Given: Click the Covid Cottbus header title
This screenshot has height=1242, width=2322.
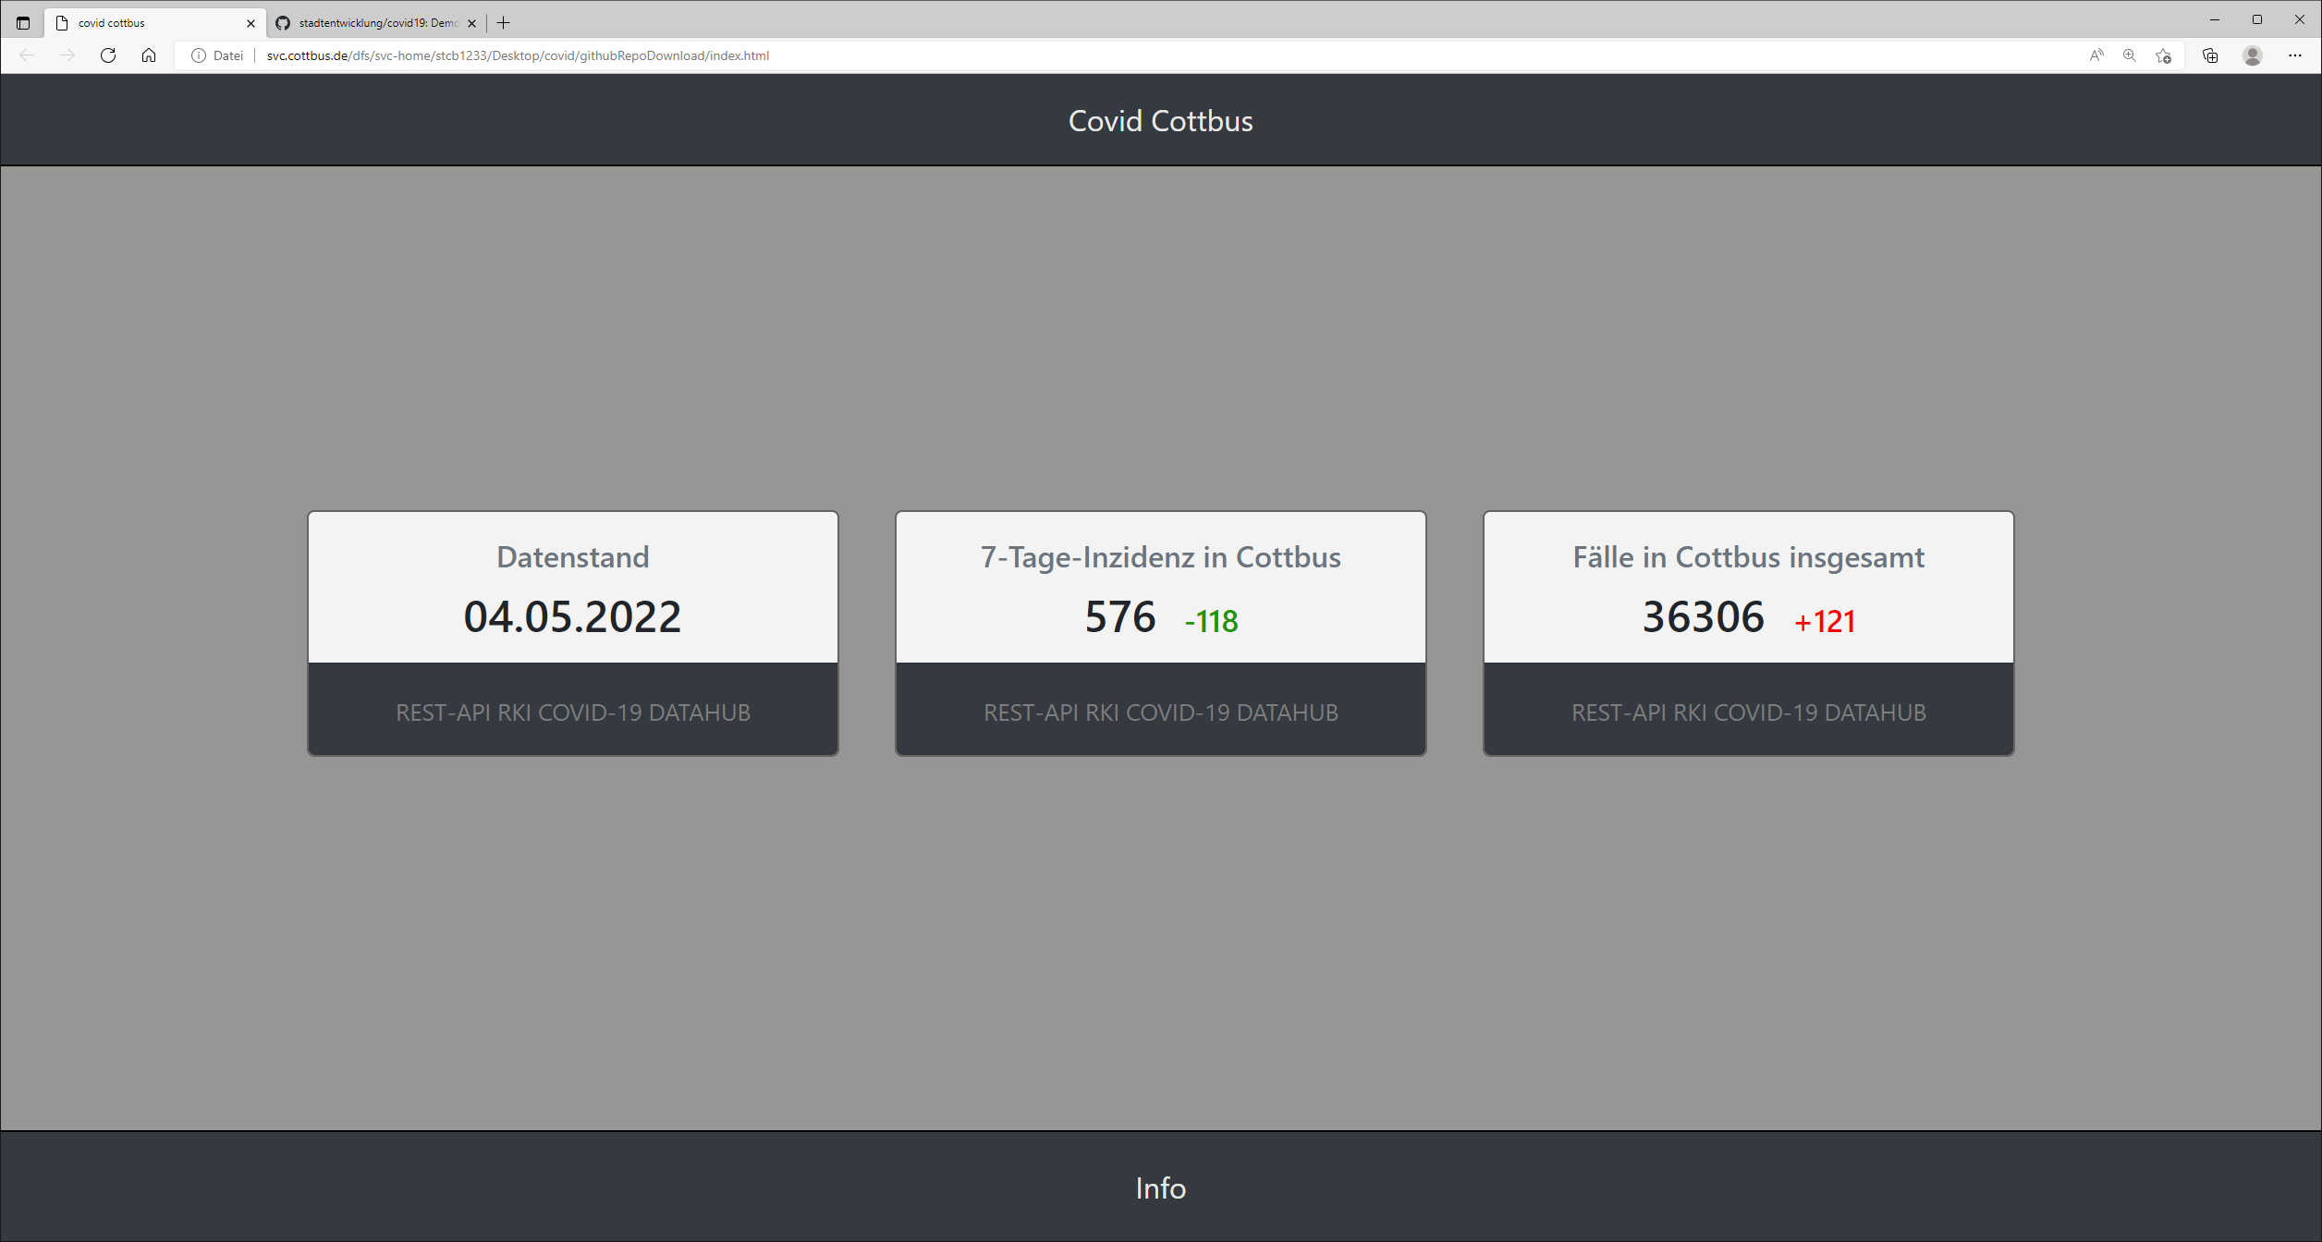Looking at the screenshot, I should (x=1160, y=121).
